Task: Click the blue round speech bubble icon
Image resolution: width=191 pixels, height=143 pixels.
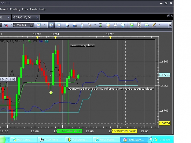Action: coord(123,25)
